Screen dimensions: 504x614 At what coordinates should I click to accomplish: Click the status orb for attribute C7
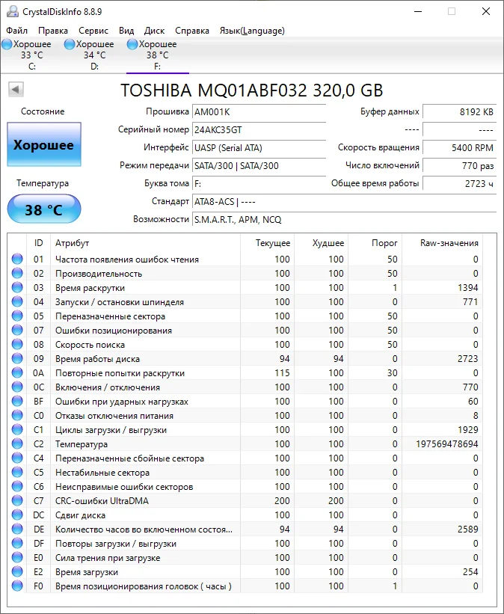(x=17, y=500)
